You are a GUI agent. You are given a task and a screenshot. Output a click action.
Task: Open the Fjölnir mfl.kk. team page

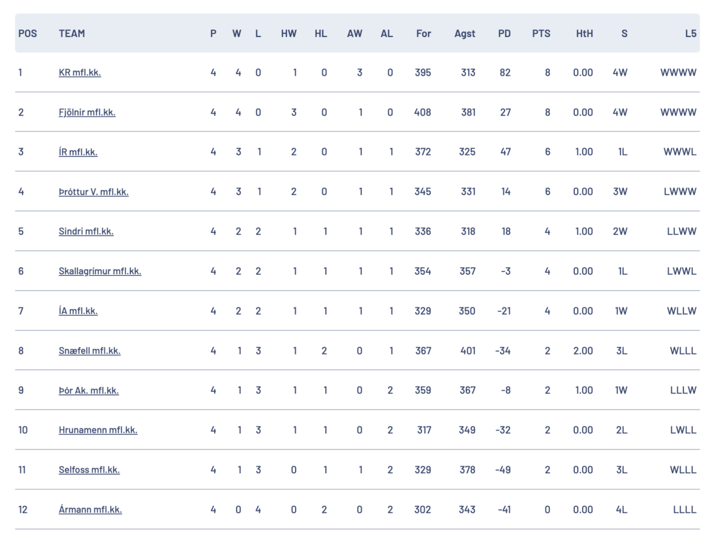(87, 112)
